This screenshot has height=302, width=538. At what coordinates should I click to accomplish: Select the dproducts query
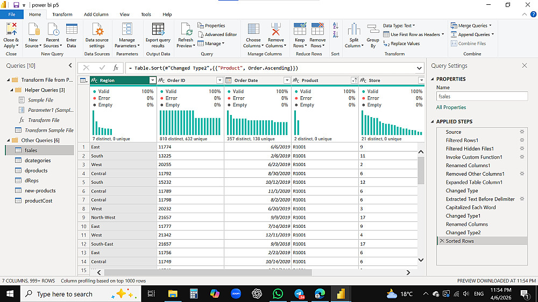(x=36, y=170)
